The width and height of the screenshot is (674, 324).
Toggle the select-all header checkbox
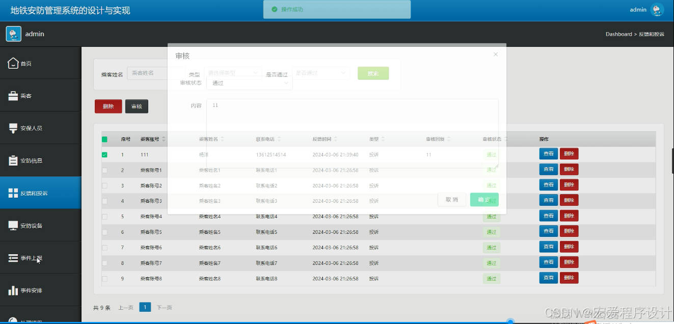pyautogui.click(x=104, y=139)
